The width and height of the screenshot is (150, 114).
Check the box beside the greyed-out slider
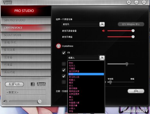tap(64, 64)
